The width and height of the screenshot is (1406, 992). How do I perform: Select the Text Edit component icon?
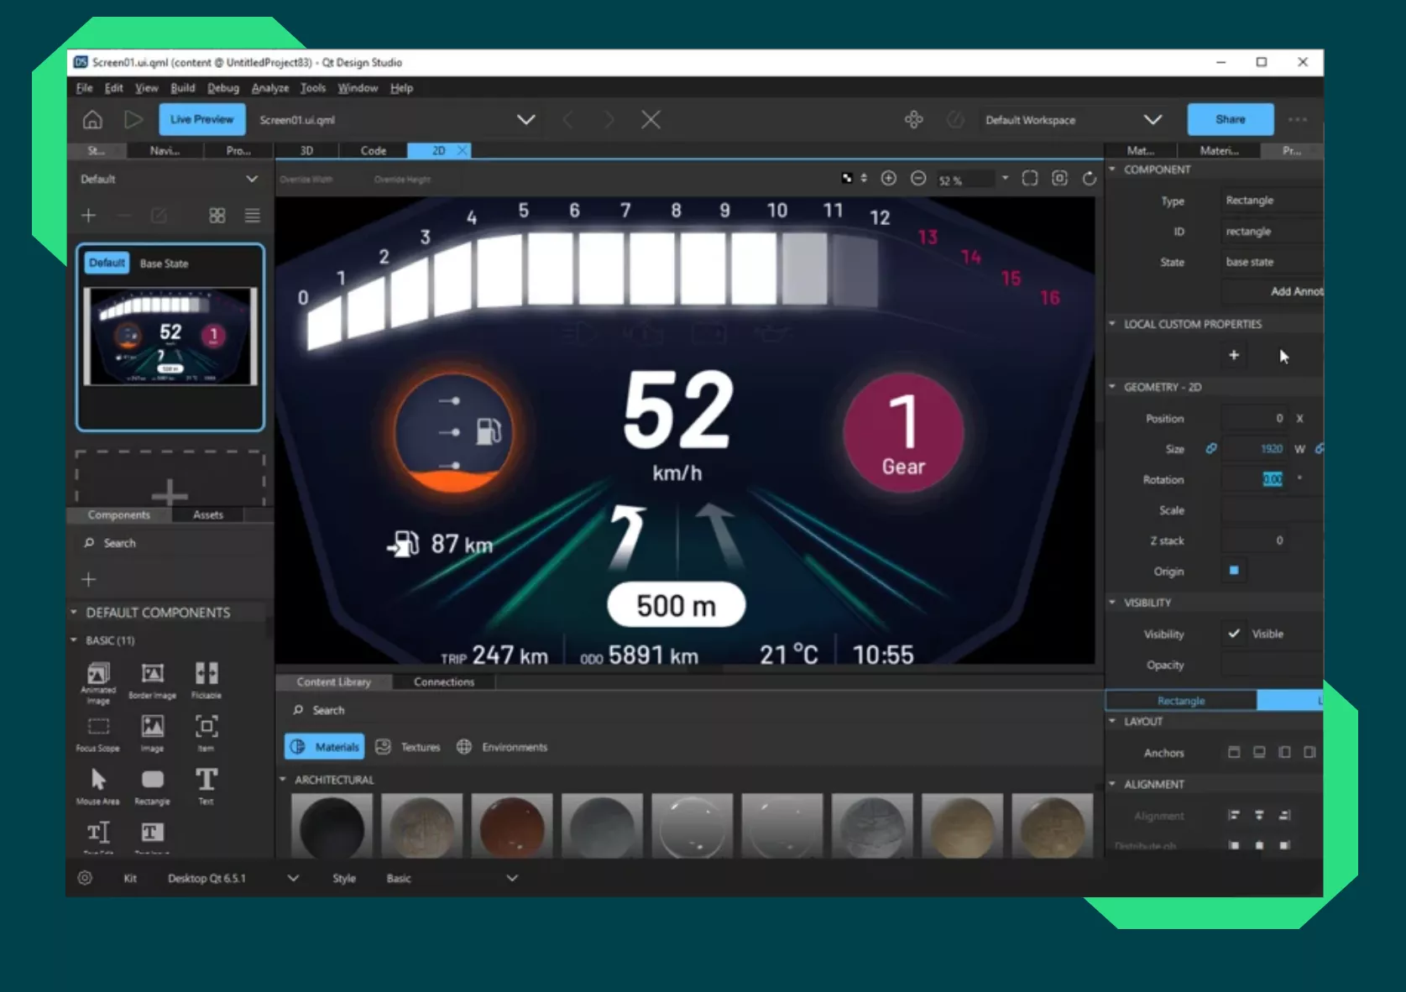click(x=98, y=833)
